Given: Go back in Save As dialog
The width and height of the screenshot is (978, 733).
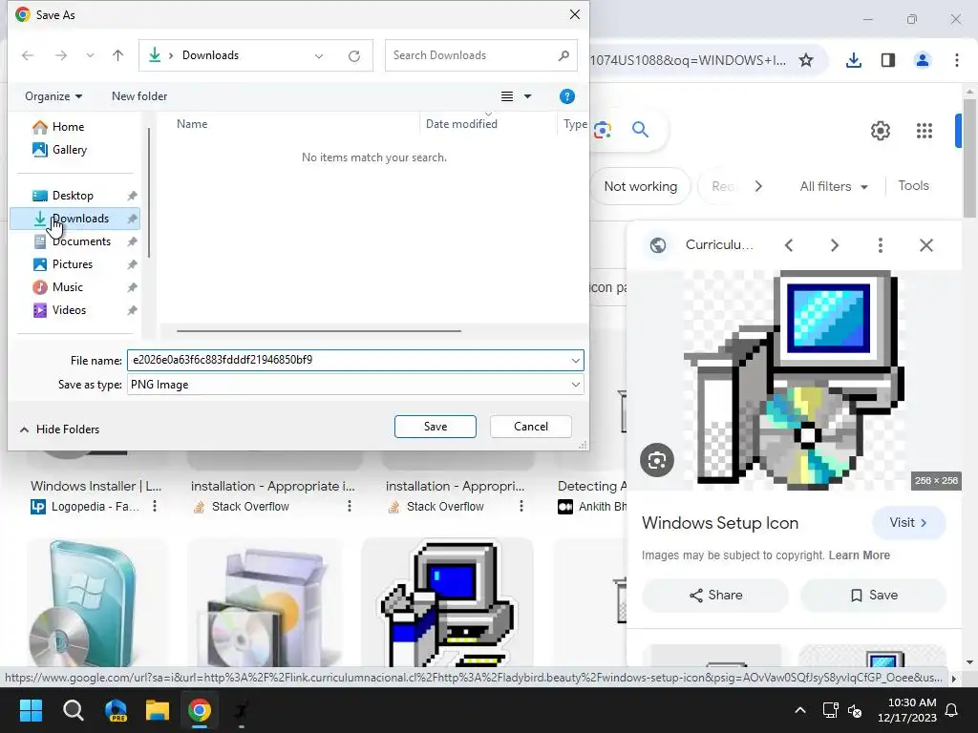Looking at the screenshot, I should click(x=28, y=55).
